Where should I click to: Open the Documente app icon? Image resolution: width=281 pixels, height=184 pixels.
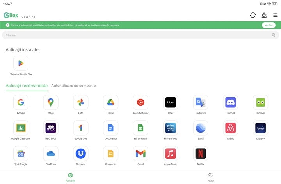click(111, 128)
